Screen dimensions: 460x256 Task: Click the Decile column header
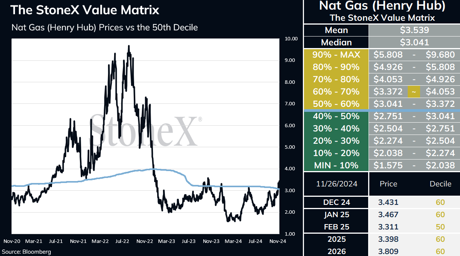[x=440, y=184]
